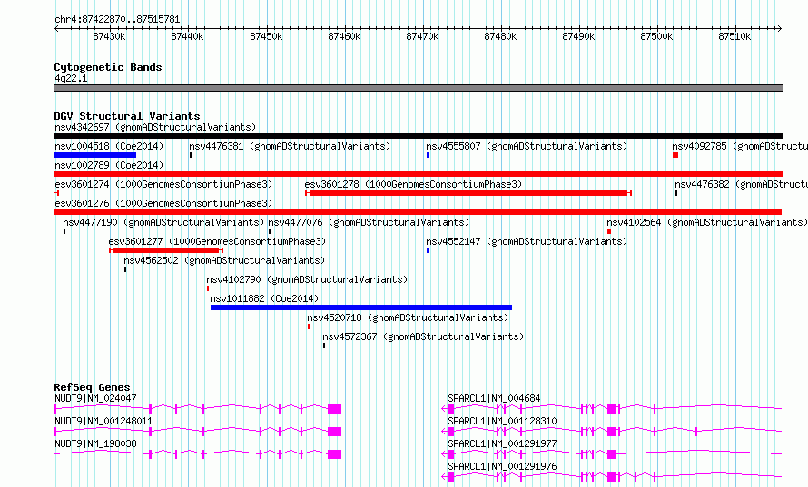Screen dimensions: 808x487
Task: Click the nsv4562502 variant label
Action: (x=224, y=260)
